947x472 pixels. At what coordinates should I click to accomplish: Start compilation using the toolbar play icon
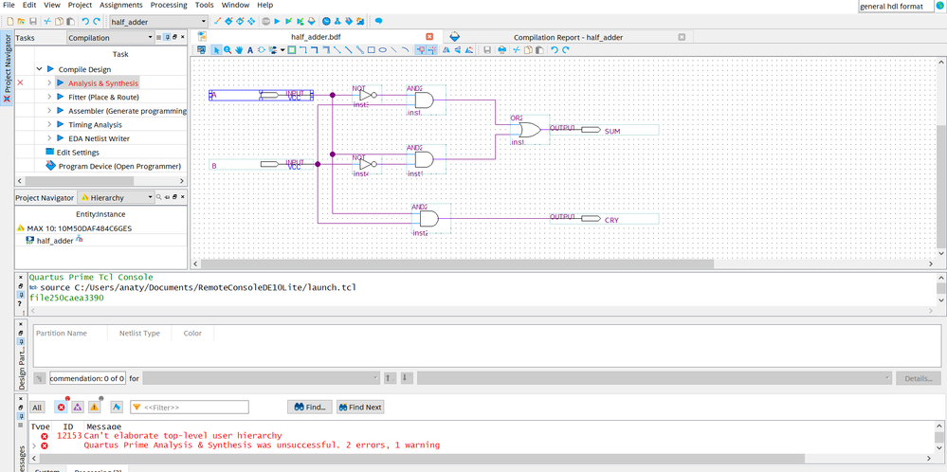pos(277,21)
